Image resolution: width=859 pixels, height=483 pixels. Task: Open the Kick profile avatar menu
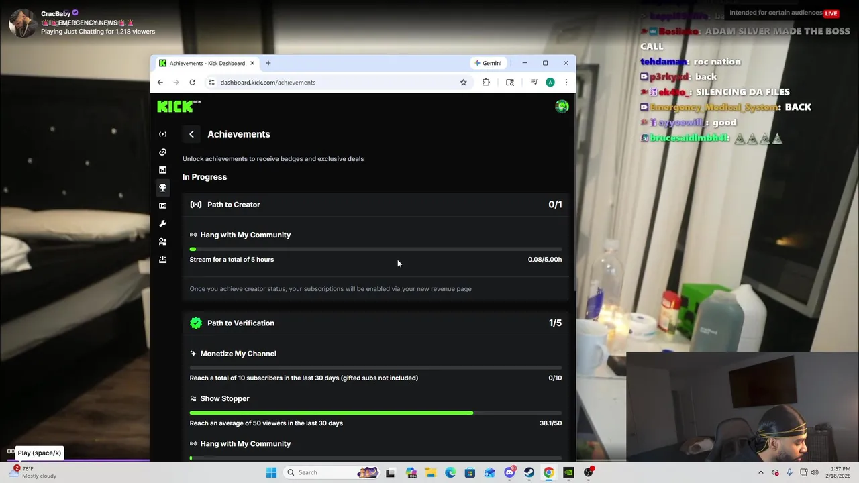[562, 106]
